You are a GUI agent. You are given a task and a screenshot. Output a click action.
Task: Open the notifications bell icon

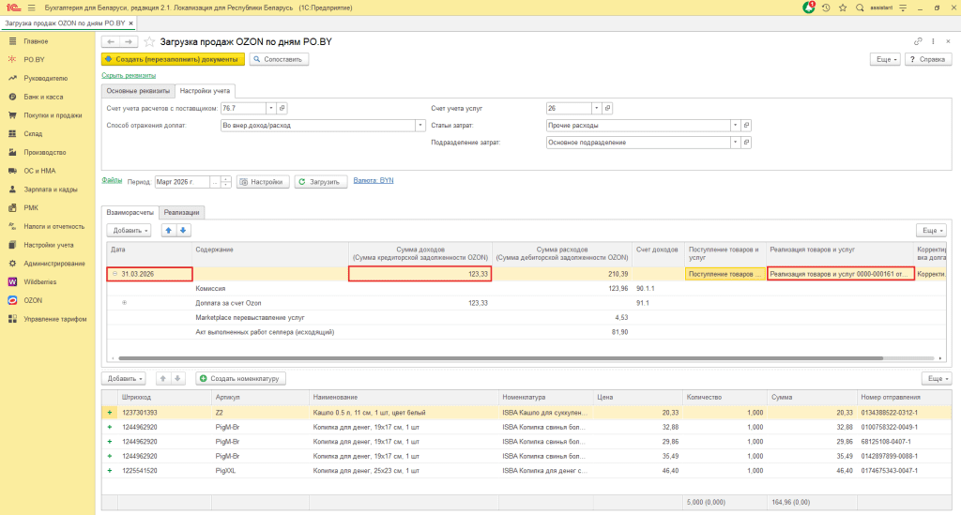point(808,8)
